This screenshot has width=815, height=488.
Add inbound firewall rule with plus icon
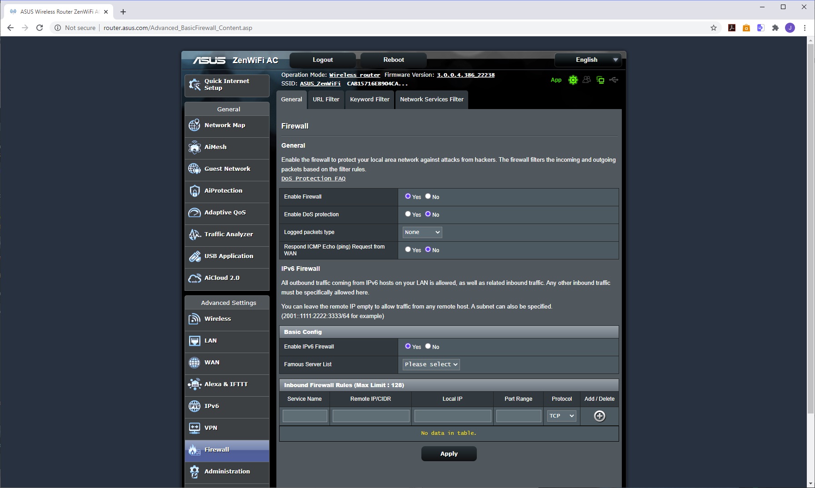point(600,416)
